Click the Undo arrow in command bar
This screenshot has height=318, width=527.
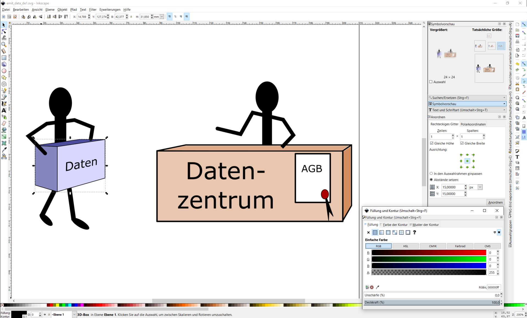517,64
